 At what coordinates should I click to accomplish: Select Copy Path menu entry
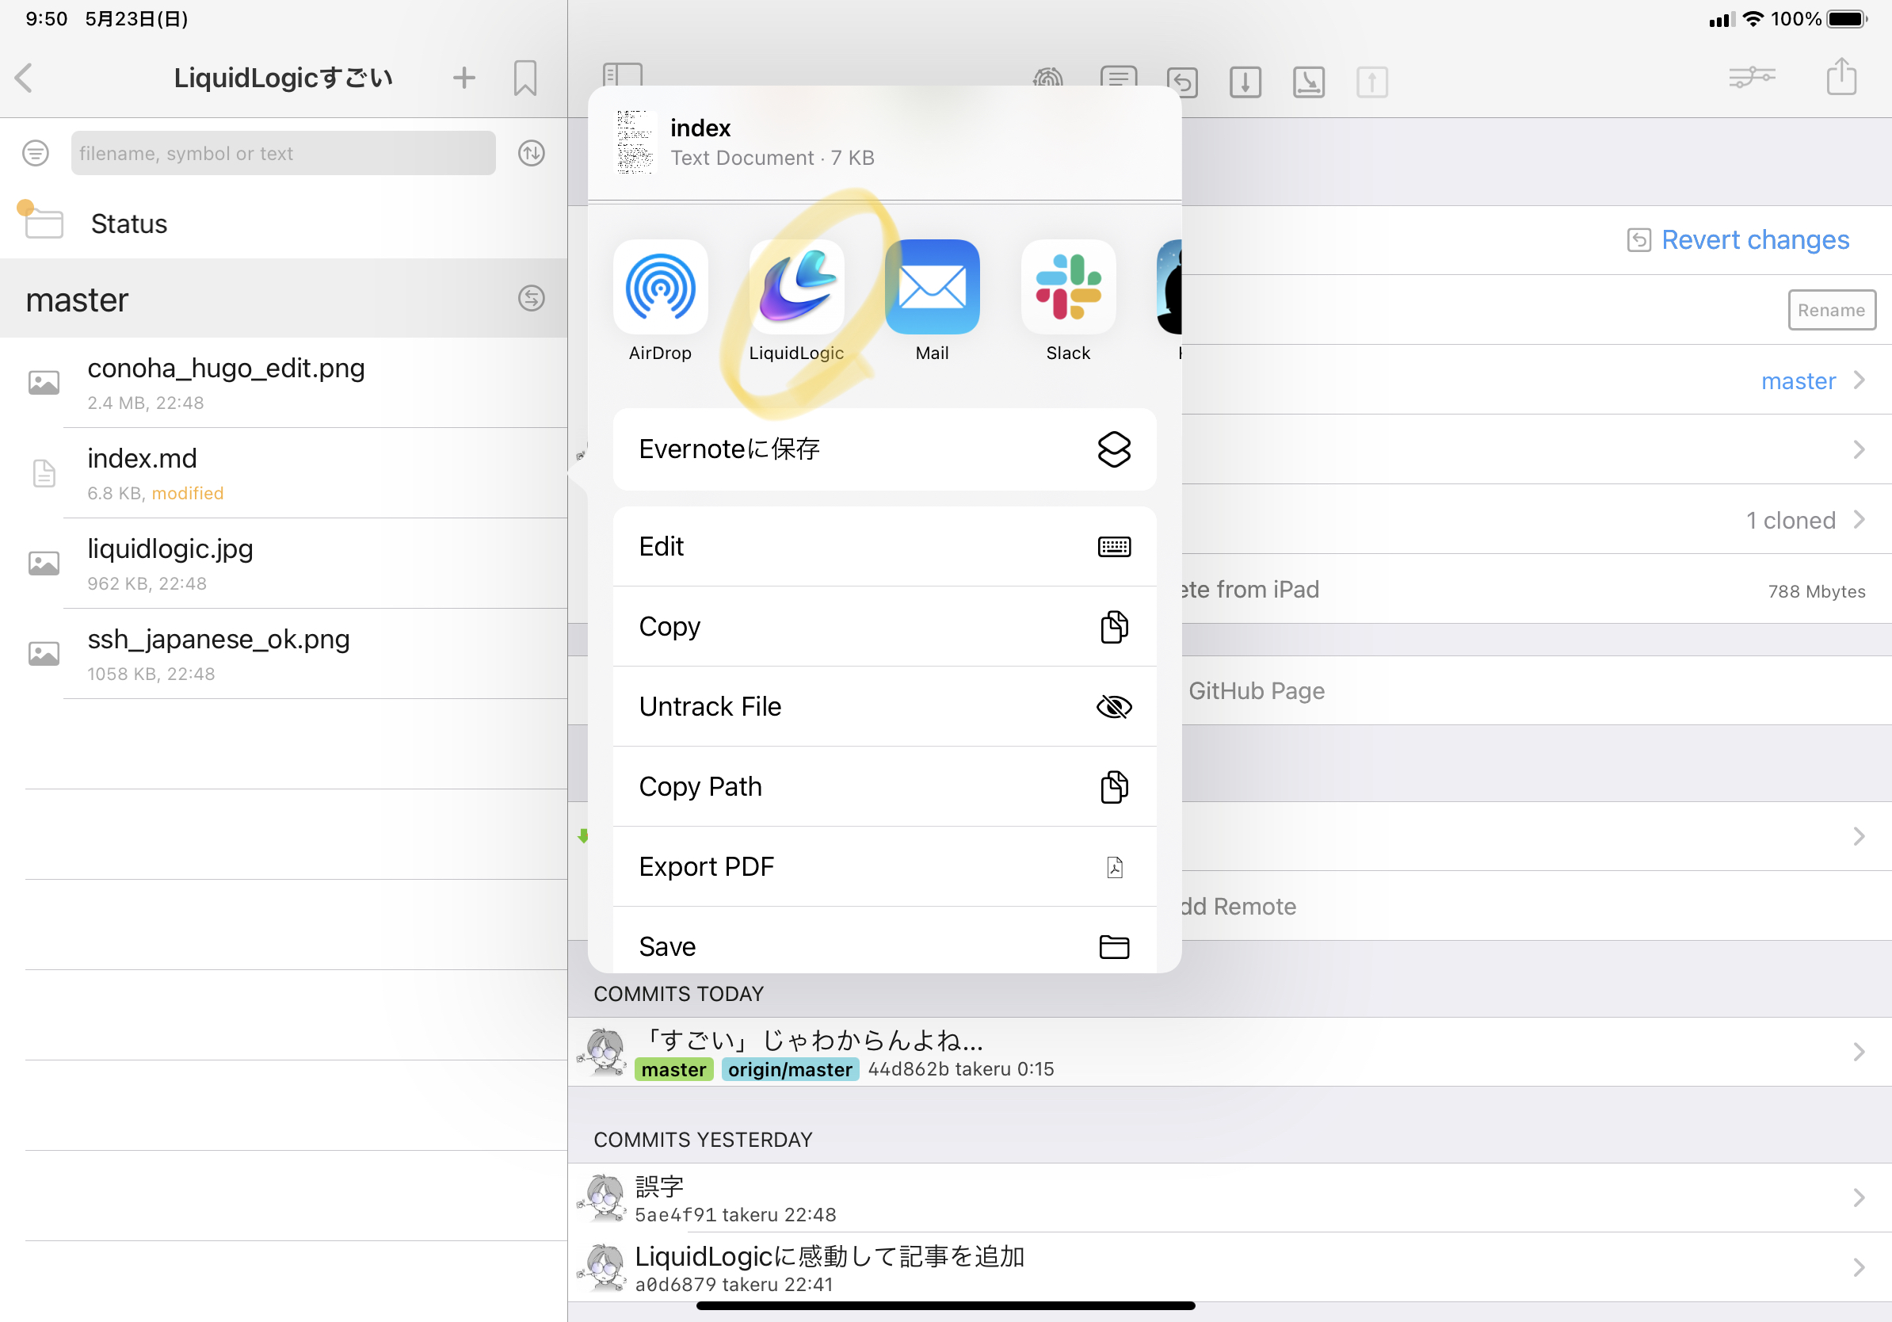click(883, 786)
